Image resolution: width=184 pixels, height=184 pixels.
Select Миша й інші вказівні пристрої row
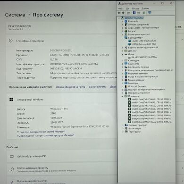click(143, 77)
